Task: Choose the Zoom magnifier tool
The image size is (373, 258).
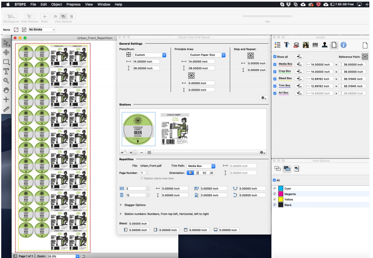Action: (x=6, y=81)
